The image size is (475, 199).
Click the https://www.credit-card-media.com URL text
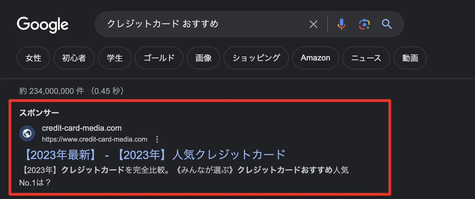(x=95, y=140)
